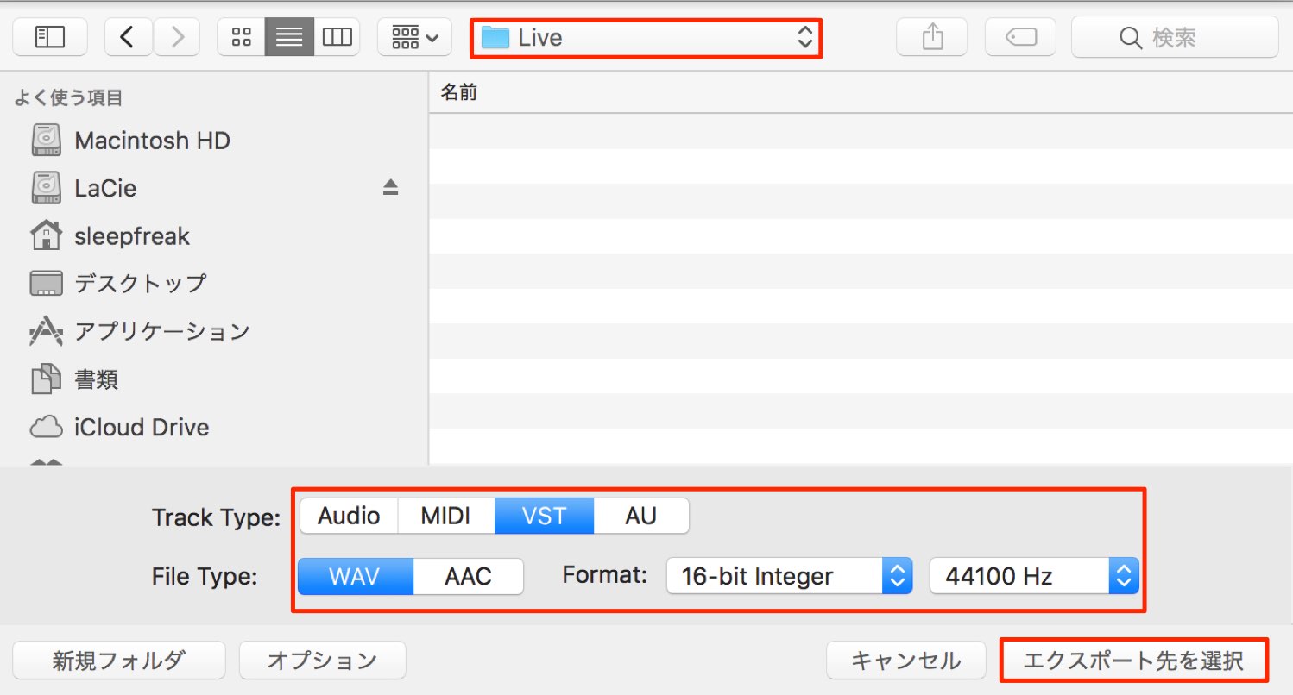The width and height of the screenshot is (1293, 695).
Task: Open the 44100 Hz sample rate dropdown
Action: point(1034,576)
